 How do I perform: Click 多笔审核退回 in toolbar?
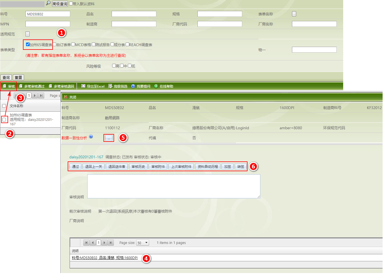click(61, 86)
